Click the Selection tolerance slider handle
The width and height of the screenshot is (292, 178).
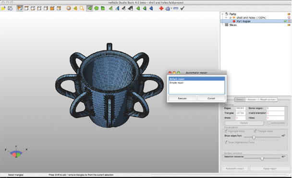262,158
